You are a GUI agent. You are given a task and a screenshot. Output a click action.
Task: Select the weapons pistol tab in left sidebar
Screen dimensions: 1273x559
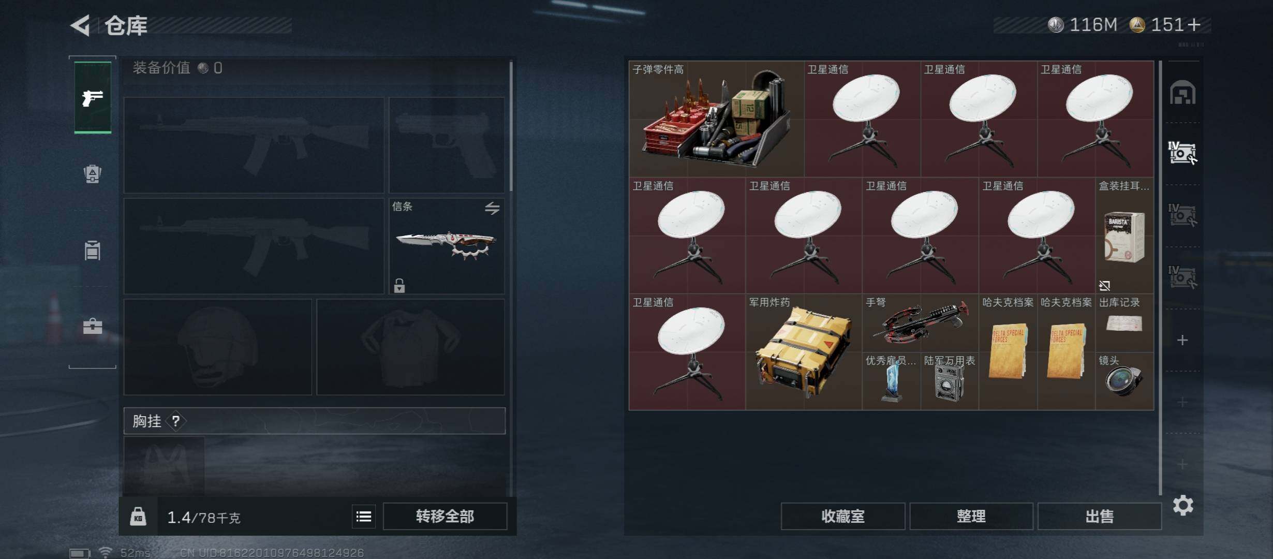tap(93, 98)
